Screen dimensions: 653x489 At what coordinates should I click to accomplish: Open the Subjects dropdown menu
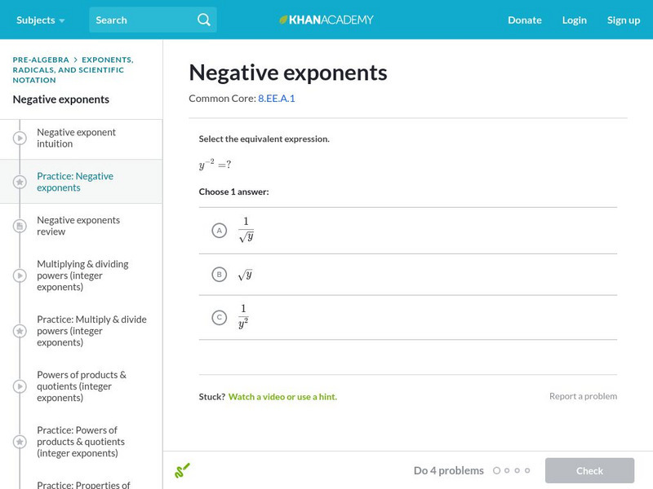[x=41, y=20]
